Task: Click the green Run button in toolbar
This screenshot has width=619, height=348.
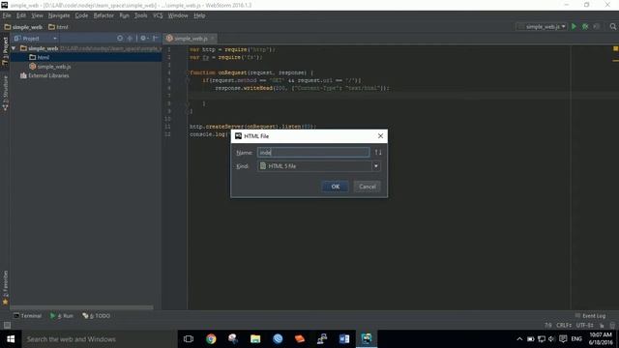Action: (x=574, y=26)
